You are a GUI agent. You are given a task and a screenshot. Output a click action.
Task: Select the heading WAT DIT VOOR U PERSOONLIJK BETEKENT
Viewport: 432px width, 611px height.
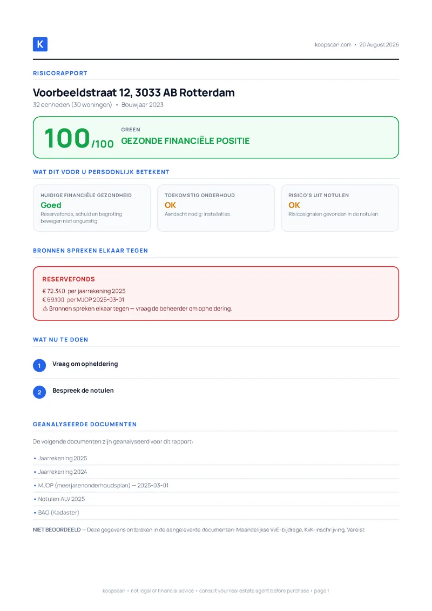pos(101,172)
